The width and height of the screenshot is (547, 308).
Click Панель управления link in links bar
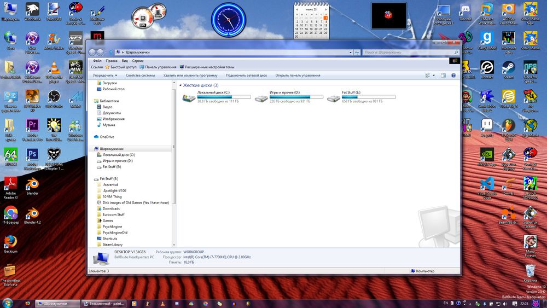click(158, 67)
